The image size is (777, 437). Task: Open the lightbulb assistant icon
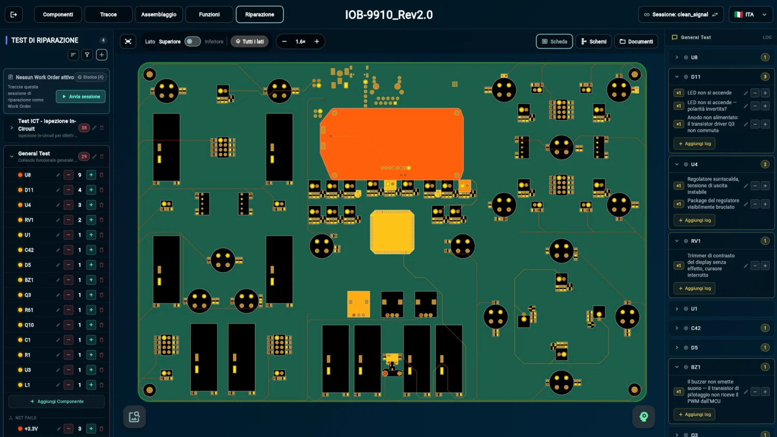[x=643, y=416]
